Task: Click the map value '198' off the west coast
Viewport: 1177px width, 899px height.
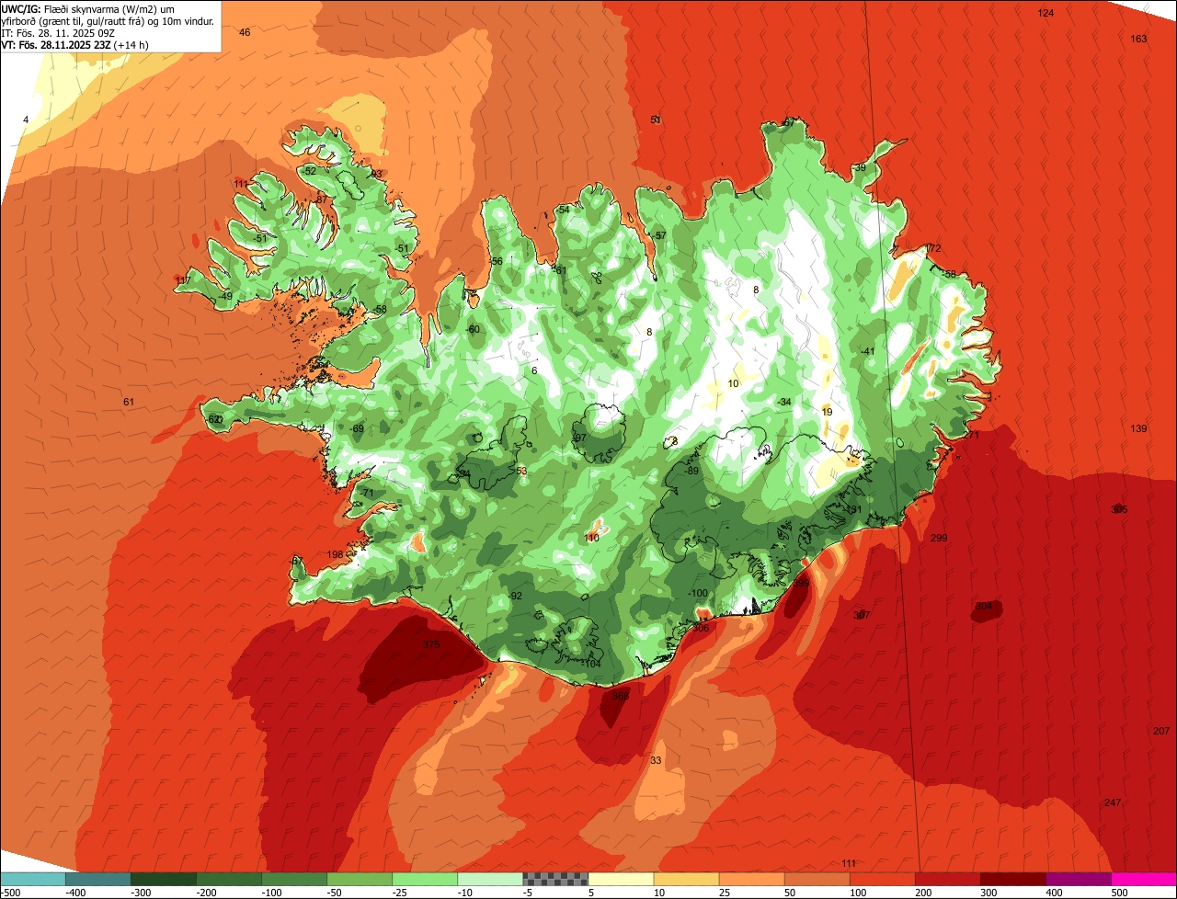Action: [x=335, y=555]
